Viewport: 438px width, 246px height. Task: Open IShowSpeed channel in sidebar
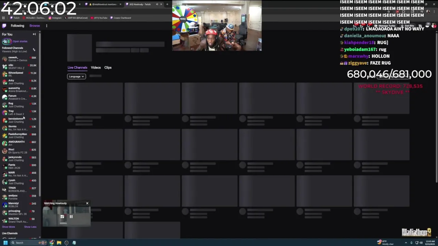[19, 74]
